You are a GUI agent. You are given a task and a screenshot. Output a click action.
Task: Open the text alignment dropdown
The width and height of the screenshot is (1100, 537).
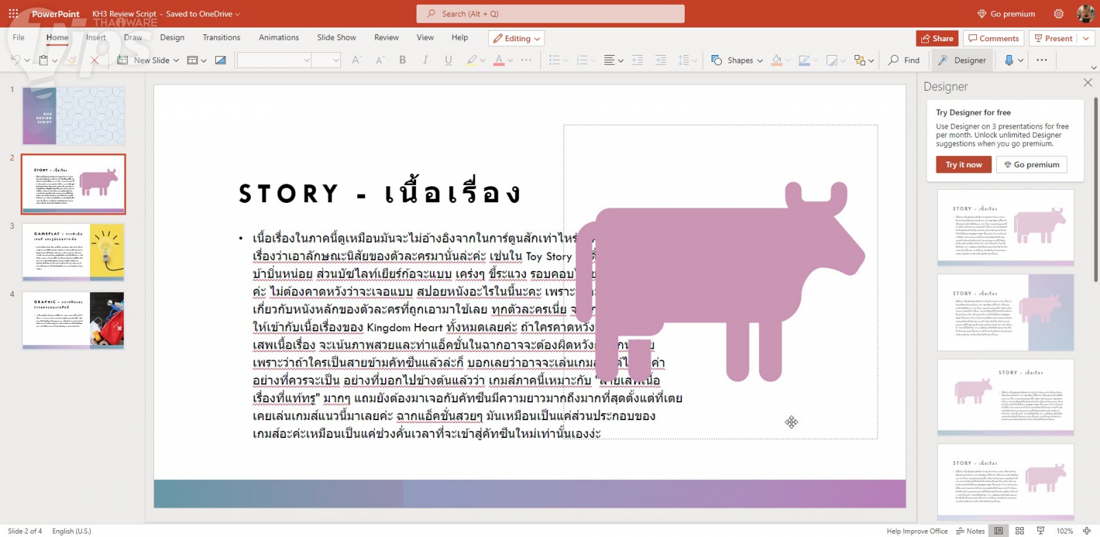coord(613,61)
